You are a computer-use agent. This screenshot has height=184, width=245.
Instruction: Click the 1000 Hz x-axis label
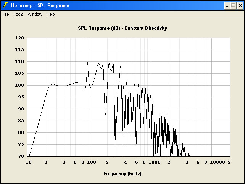(x=155, y=162)
